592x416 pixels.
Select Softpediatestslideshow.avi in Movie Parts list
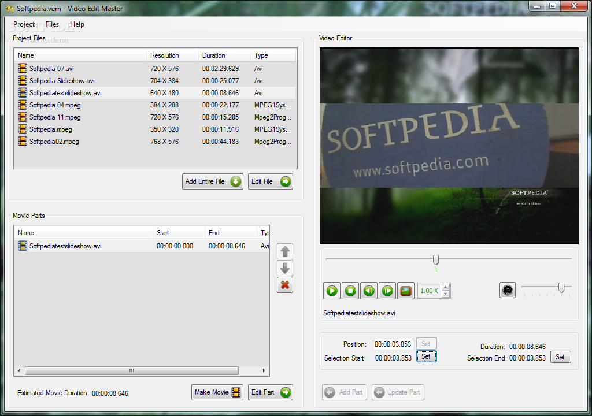click(x=142, y=246)
